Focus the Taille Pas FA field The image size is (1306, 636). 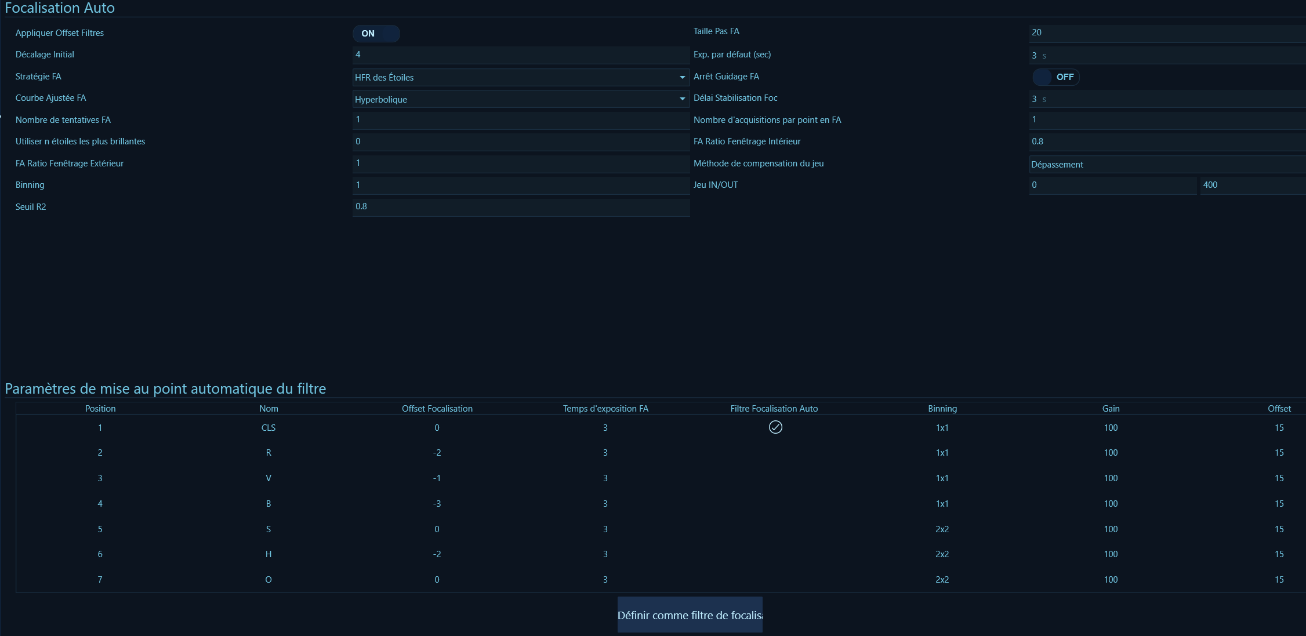click(x=1166, y=32)
